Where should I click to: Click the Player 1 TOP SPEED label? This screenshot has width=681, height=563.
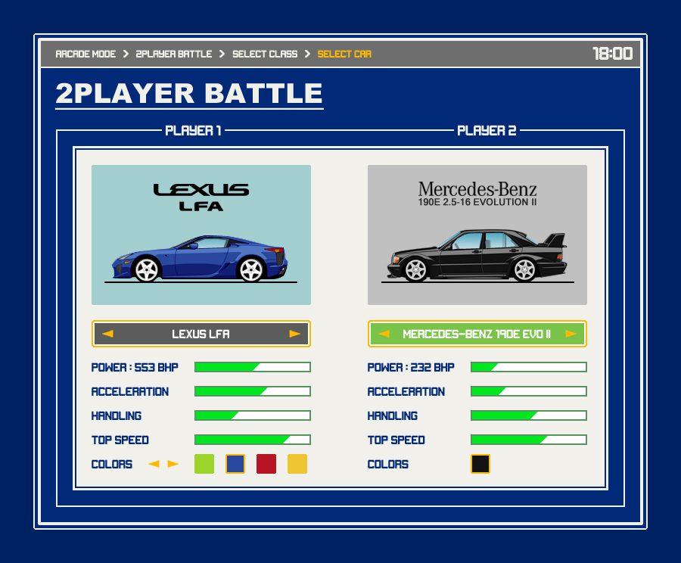120,440
